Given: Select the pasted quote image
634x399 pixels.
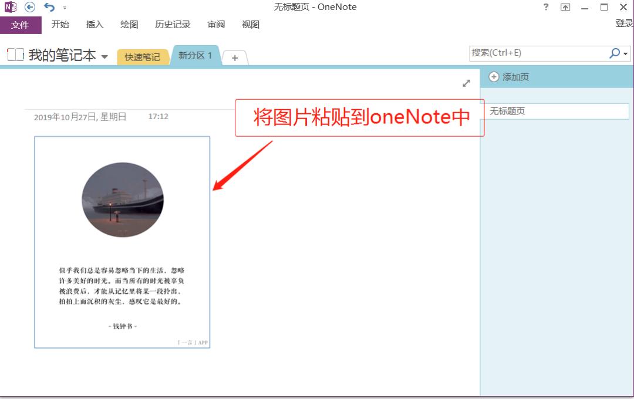Looking at the screenshot, I should 122,242.
